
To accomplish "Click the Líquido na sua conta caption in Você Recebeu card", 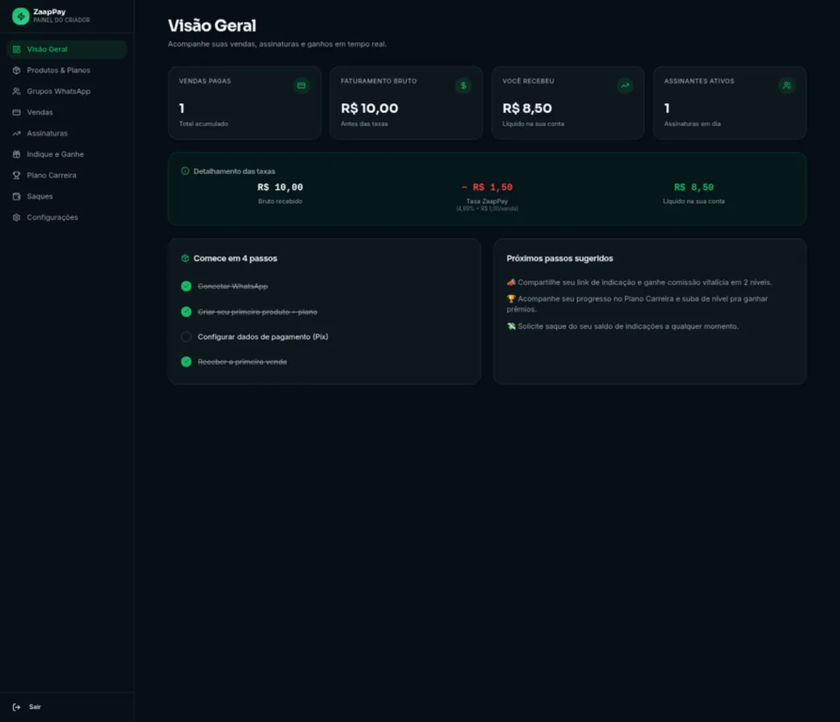I will 534,124.
